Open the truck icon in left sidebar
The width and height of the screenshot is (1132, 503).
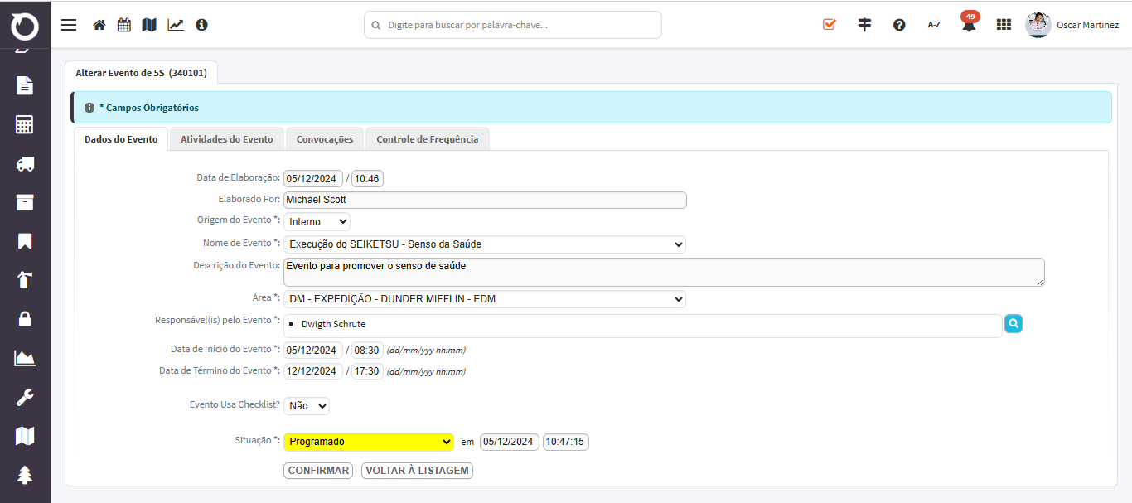tap(25, 163)
